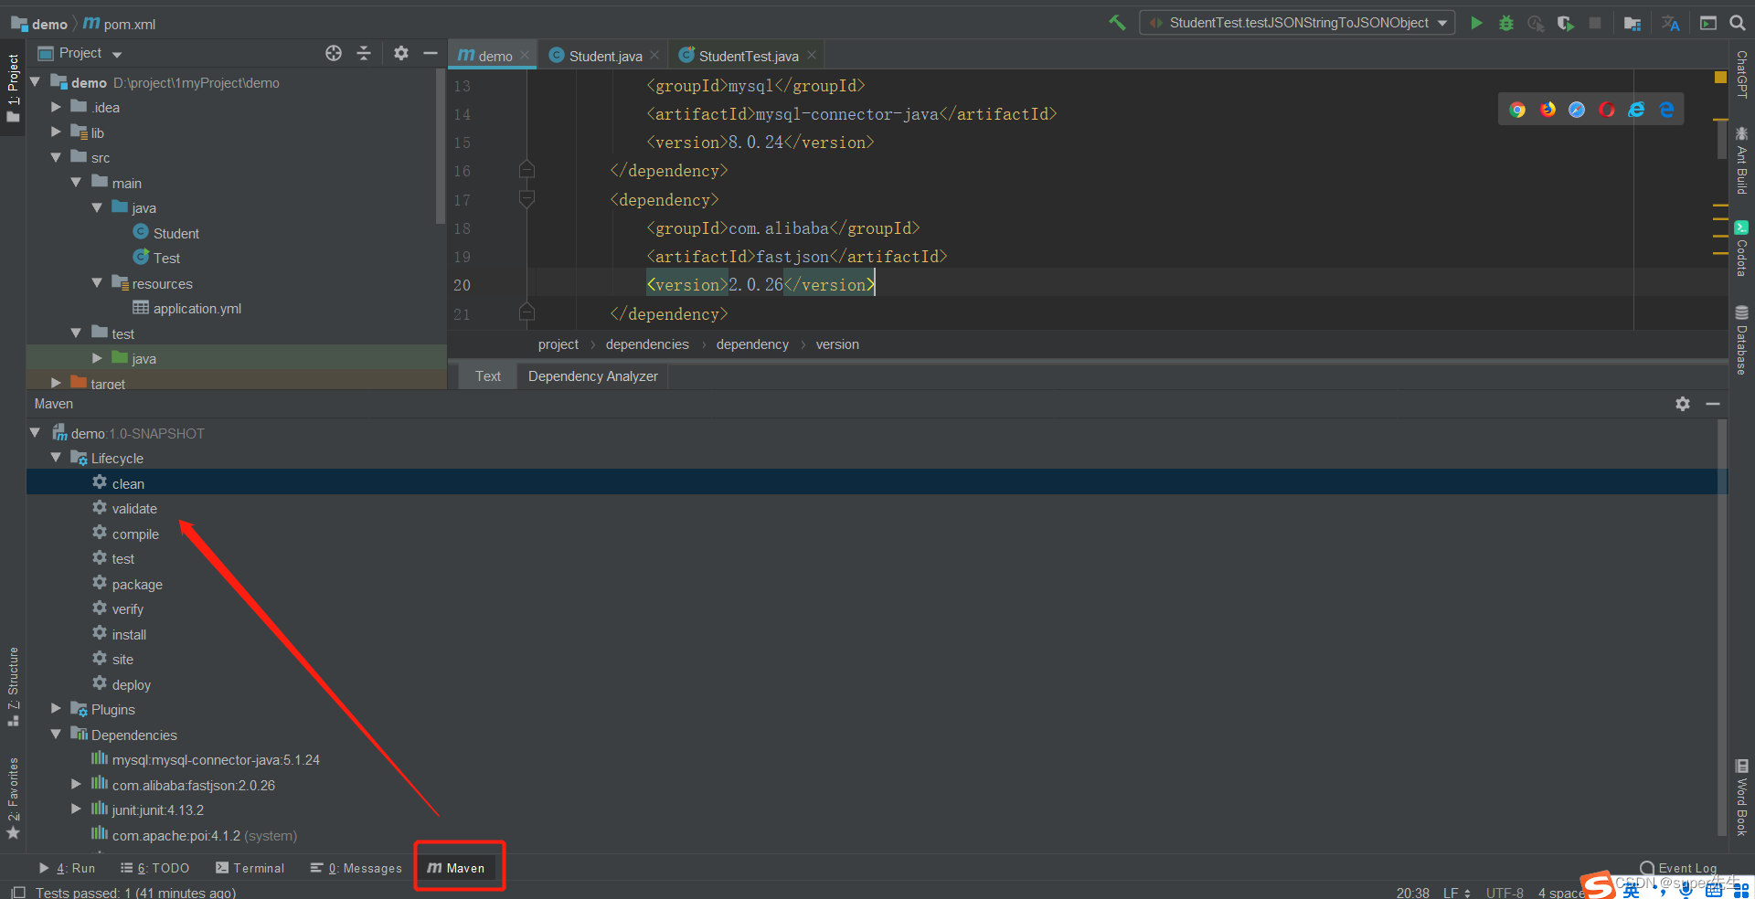Click the UTF-8 encoding status entry
Viewport: 1755px width, 899px height.
click(1504, 892)
